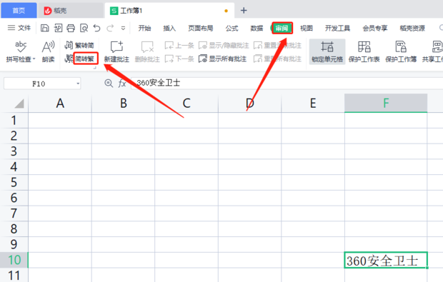443x282 pixels.
Task: Select row 5 header
Action: (x=14, y=182)
